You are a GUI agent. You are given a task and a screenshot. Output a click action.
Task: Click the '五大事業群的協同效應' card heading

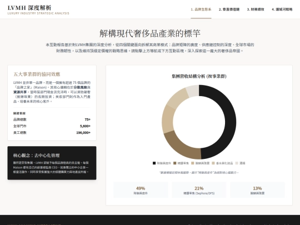pyautogui.click(x=37, y=74)
